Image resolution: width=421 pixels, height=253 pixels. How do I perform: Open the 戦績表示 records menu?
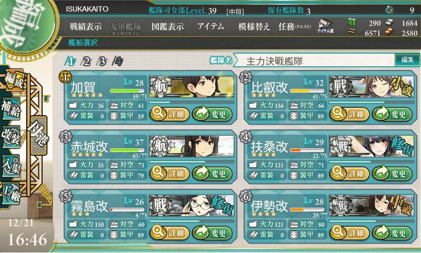(x=86, y=26)
